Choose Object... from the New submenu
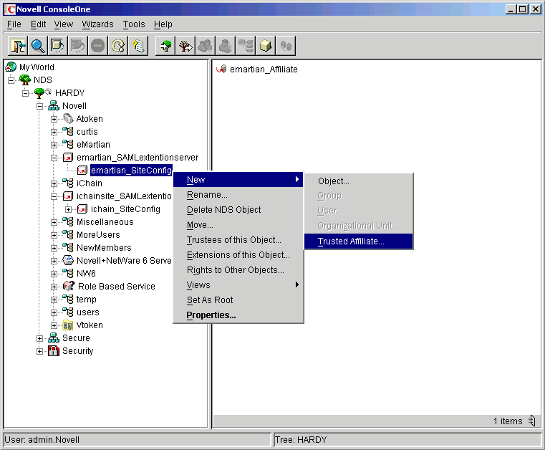Viewport: 545px width, 450px height. pos(358,181)
